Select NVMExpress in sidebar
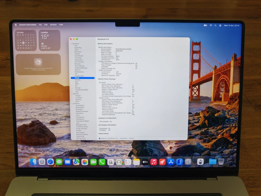The width and height of the screenshot is (261, 196). (79, 72)
